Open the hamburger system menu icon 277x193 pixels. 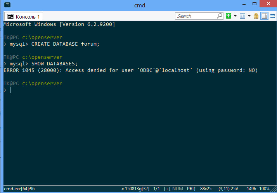click(272, 16)
